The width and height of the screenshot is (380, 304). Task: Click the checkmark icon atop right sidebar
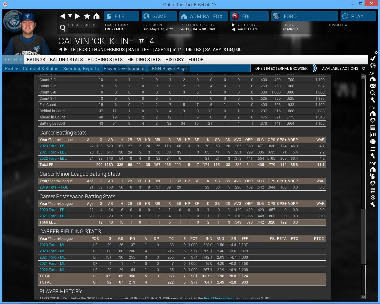[x=373, y=58]
